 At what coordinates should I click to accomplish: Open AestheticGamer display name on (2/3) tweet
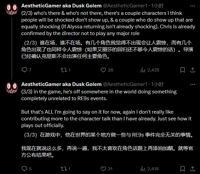pyautogui.click(x=61, y=6)
